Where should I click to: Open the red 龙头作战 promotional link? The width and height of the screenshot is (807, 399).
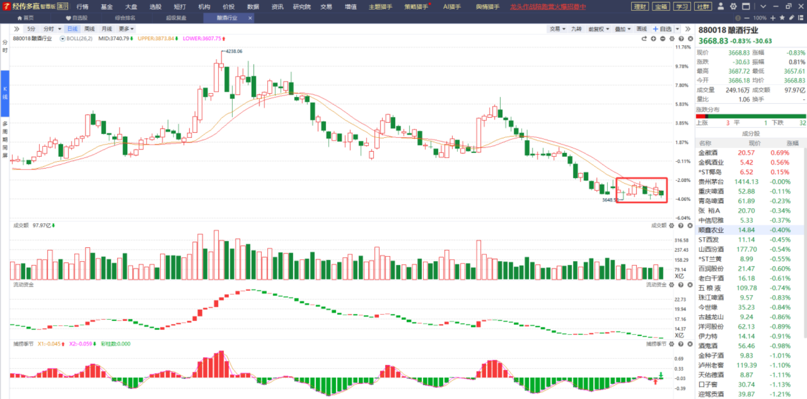click(x=547, y=7)
